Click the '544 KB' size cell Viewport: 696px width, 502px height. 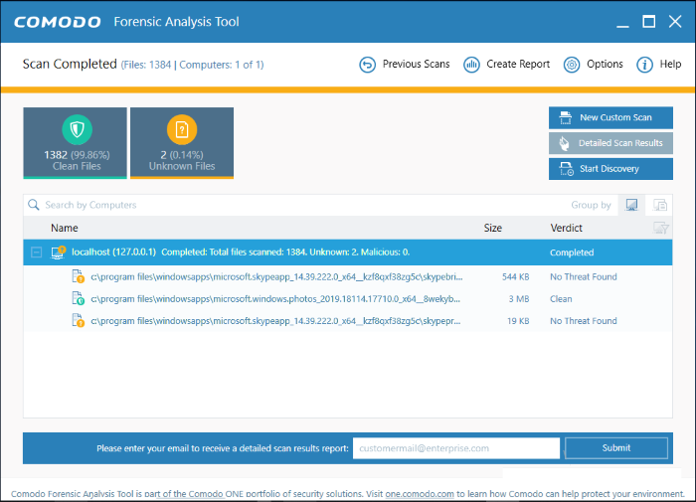[x=516, y=277]
